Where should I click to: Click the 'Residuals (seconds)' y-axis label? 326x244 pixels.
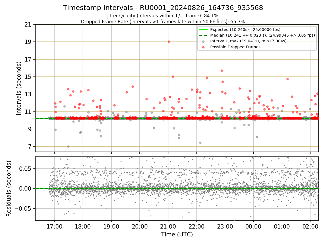tap(9, 188)
